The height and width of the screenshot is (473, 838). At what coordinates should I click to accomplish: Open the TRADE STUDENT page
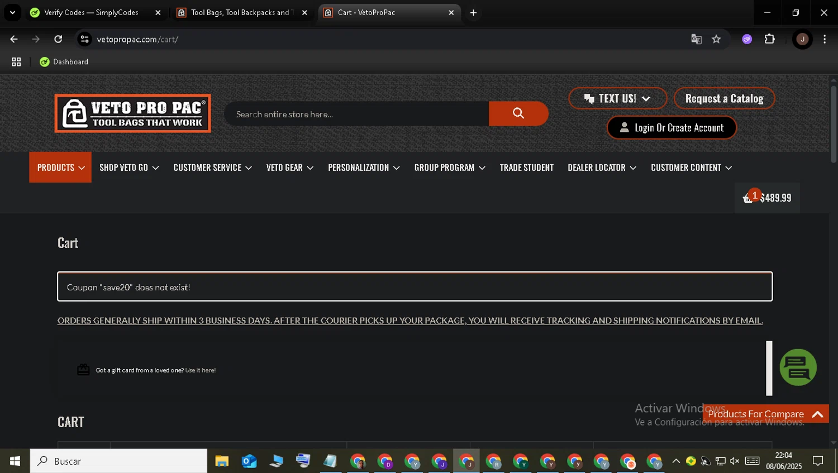pos(526,168)
